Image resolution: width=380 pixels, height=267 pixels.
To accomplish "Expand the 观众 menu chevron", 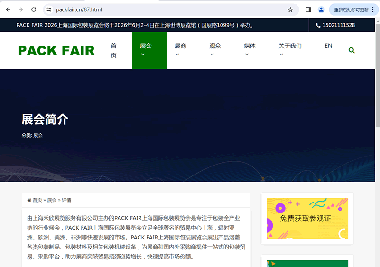I will [x=212, y=54].
